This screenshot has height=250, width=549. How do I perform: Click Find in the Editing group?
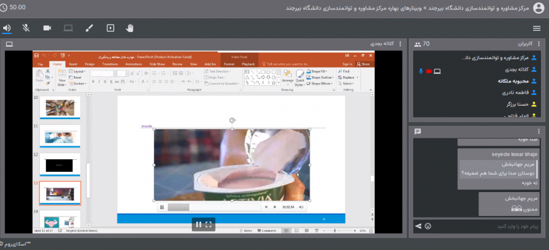coord(344,71)
